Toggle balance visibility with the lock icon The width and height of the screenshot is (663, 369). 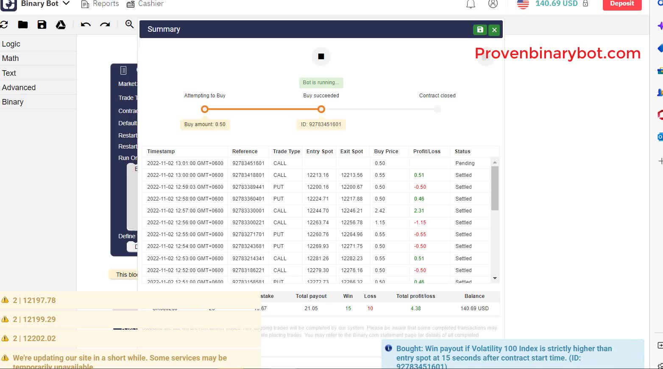pyautogui.click(x=585, y=3)
